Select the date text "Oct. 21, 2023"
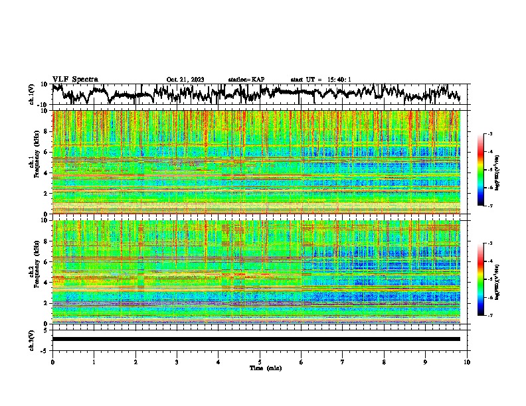The height and width of the screenshot is (406, 526). click(185, 80)
